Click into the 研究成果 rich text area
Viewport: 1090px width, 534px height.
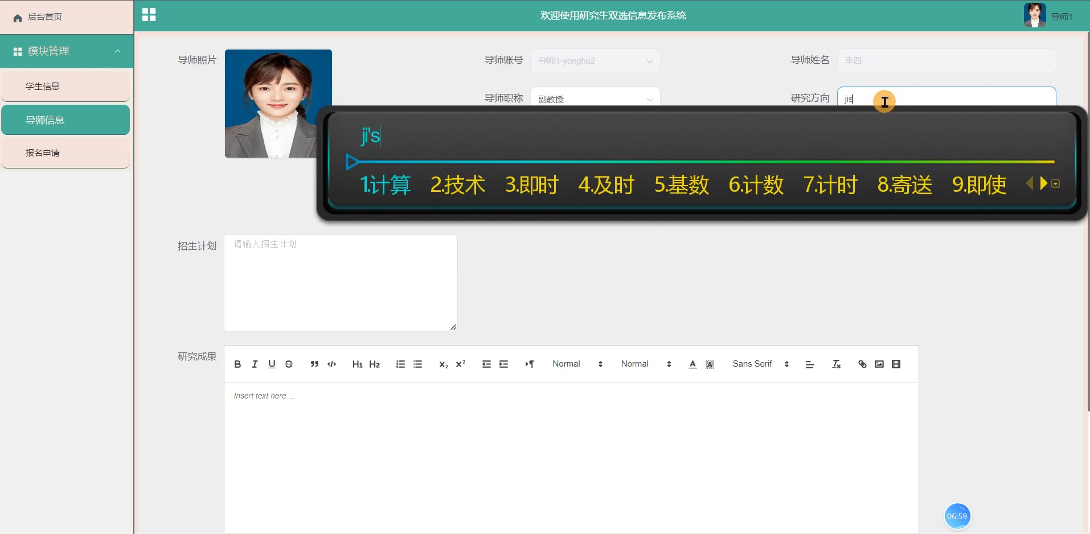[x=571, y=458]
